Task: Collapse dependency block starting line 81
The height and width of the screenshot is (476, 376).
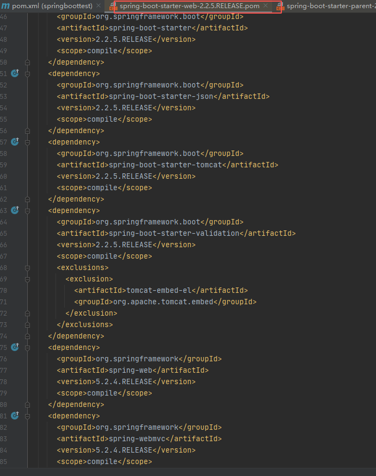Action: pyautogui.click(x=27, y=416)
